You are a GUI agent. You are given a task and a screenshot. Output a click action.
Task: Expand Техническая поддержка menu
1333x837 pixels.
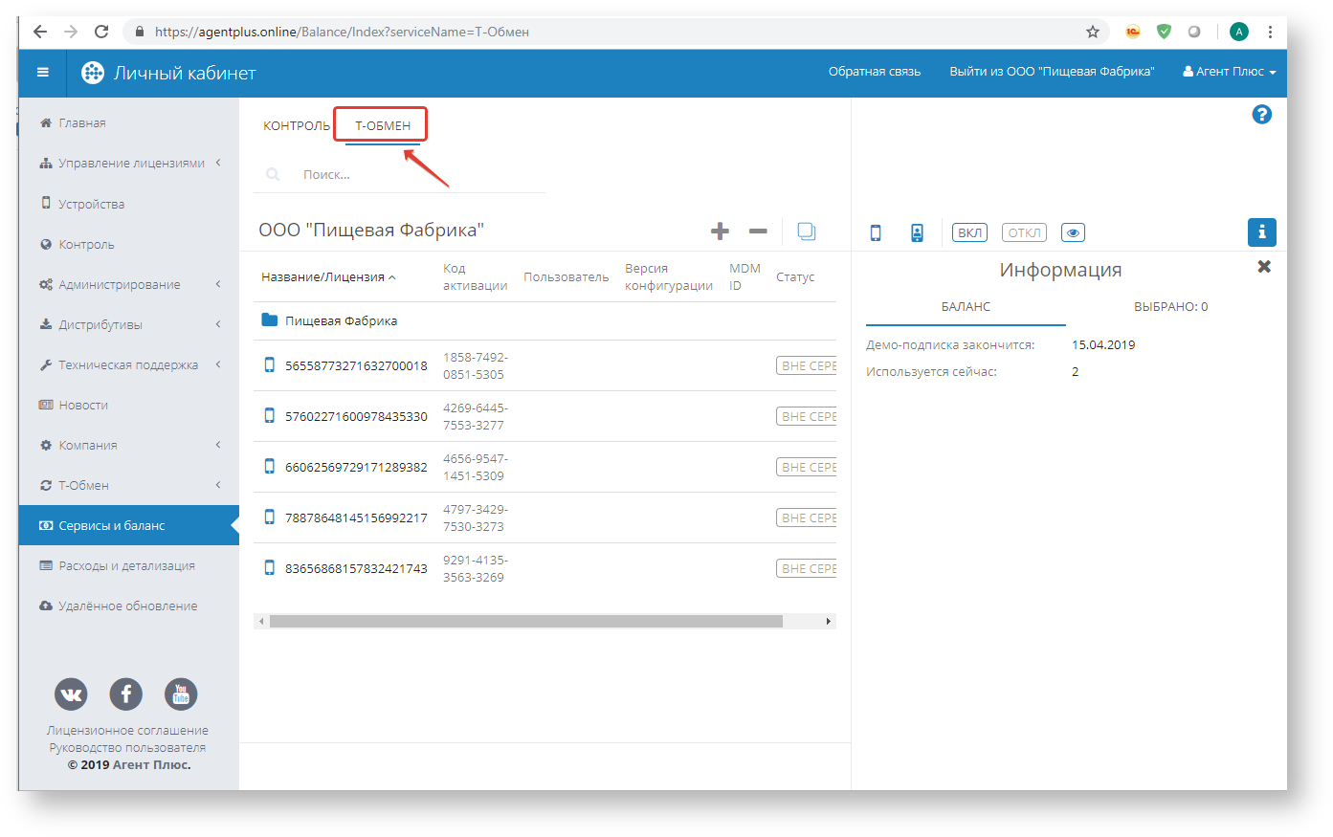click(129, 364)
